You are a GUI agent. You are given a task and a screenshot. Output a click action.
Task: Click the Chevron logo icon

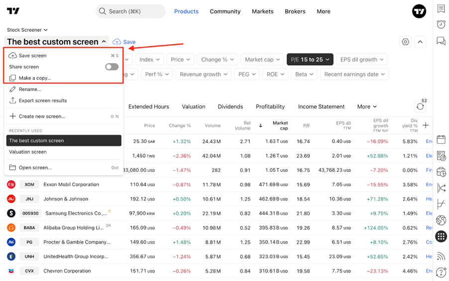pyautogui.click(x=11, y=271)
